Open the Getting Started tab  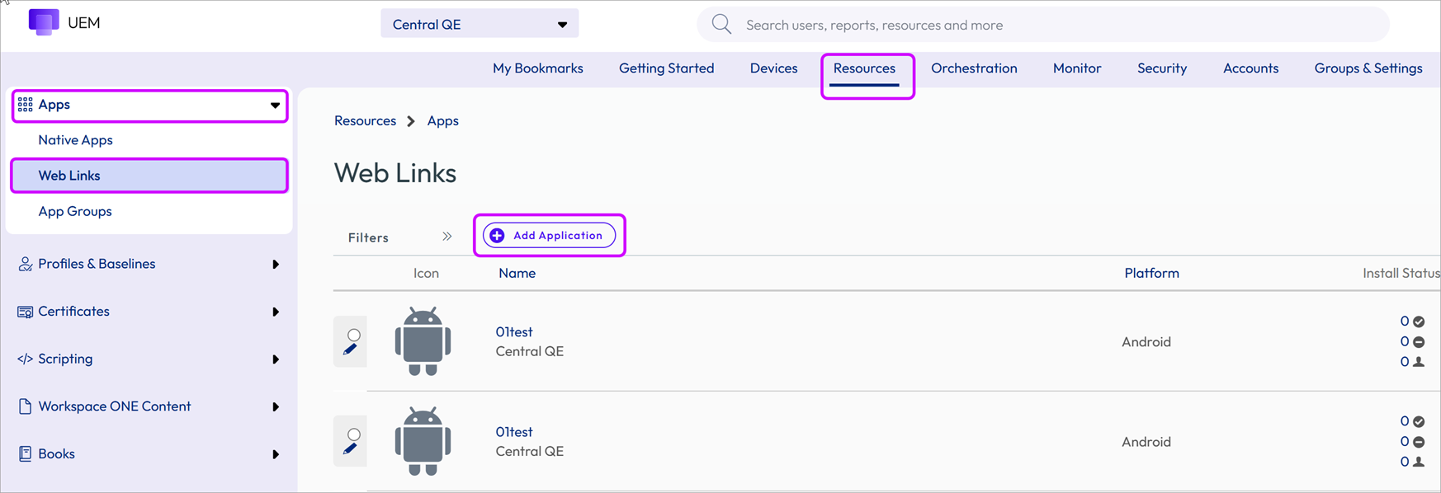click(667, 68)
